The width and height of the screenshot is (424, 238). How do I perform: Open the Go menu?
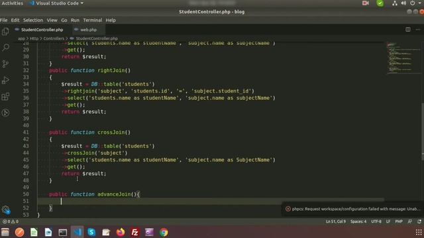[x=64, y=20]
